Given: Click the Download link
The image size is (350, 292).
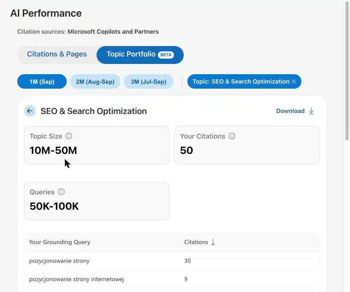Looking at the screenshot, I should pos(295,111).
